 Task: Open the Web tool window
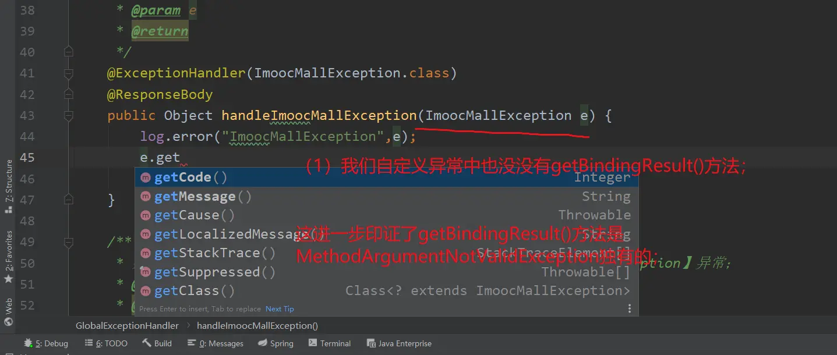tap(8, 312)
